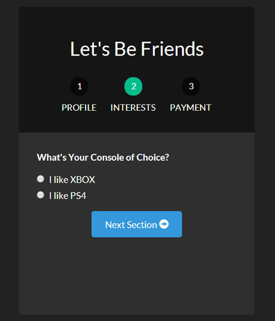The image size is (275, 321).
Task: Click the Console of Choice question heading
Action: (103, 157)
